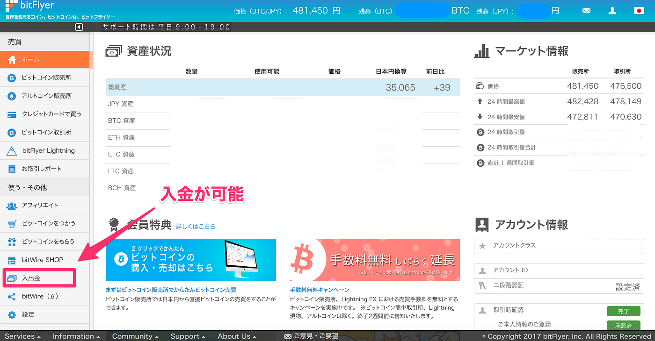Go to アルトコイン販売所

pyautogui.click(x=44, y=96)
